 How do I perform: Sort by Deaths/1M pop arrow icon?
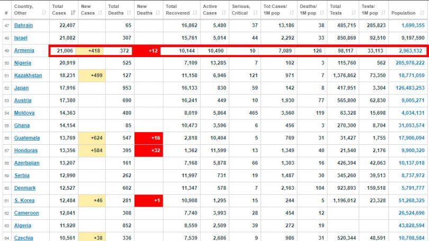tap(322, 13)
